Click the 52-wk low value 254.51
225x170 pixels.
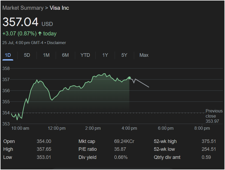[209, 149]
